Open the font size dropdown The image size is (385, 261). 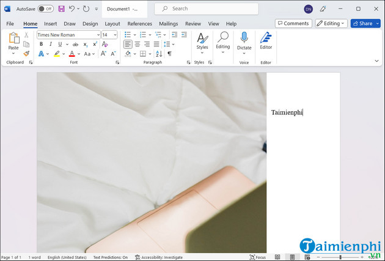click(x=115, y=35)
